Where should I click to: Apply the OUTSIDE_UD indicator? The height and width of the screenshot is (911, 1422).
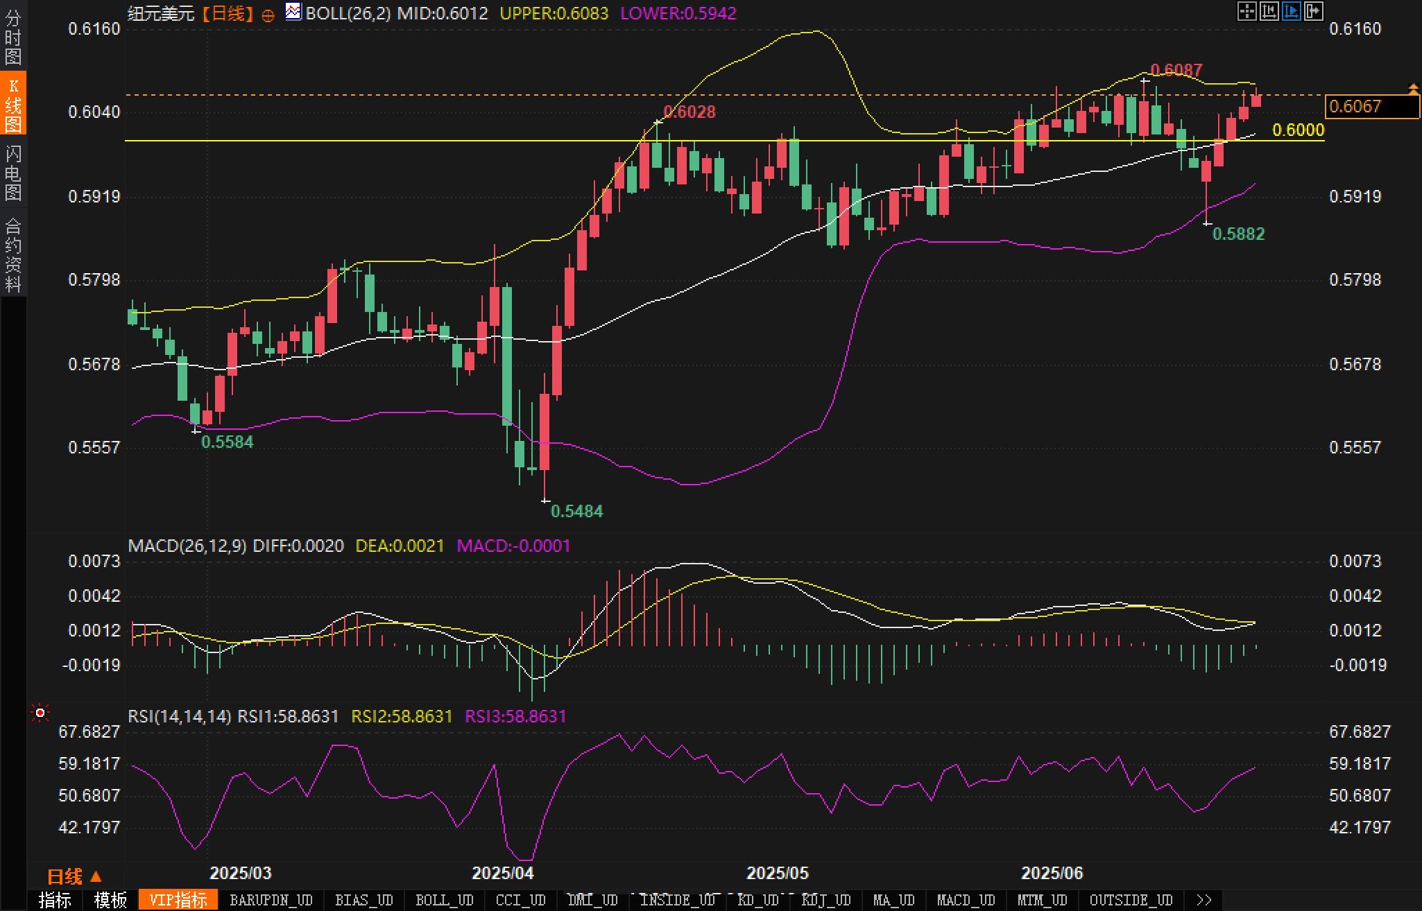pyautogui.click(x=1131, y=900)
